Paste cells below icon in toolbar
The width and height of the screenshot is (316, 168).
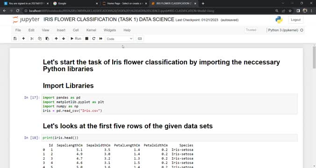[47, 39]
